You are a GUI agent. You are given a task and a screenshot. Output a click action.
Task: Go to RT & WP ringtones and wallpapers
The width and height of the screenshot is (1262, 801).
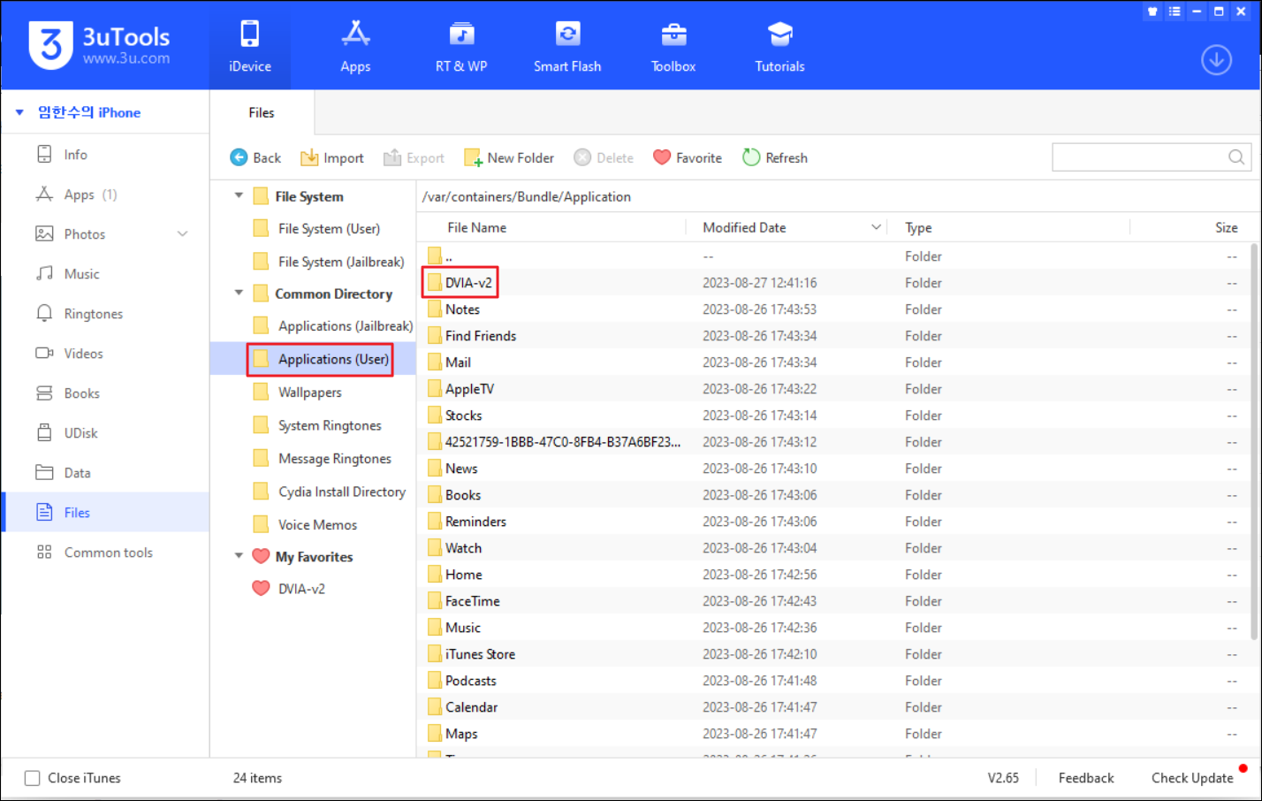[x=461, y=46]
